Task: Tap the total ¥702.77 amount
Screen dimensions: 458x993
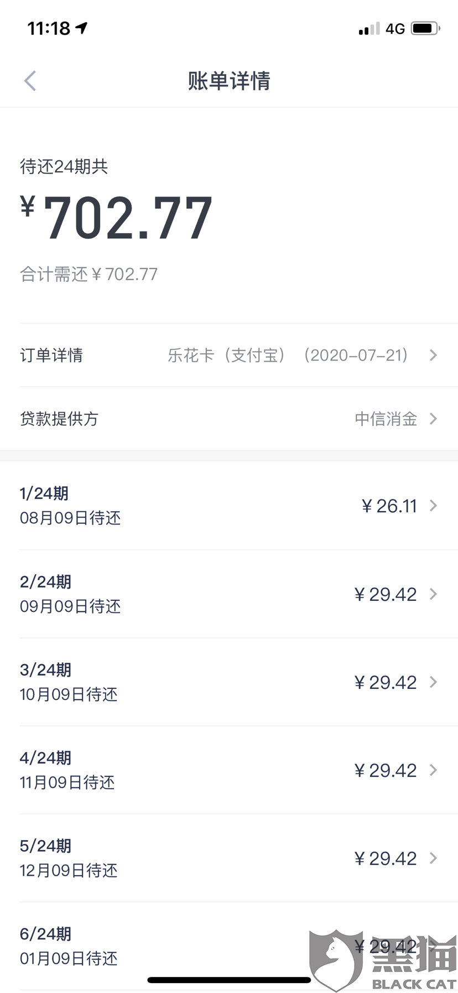Action: (x=117, y=218)
